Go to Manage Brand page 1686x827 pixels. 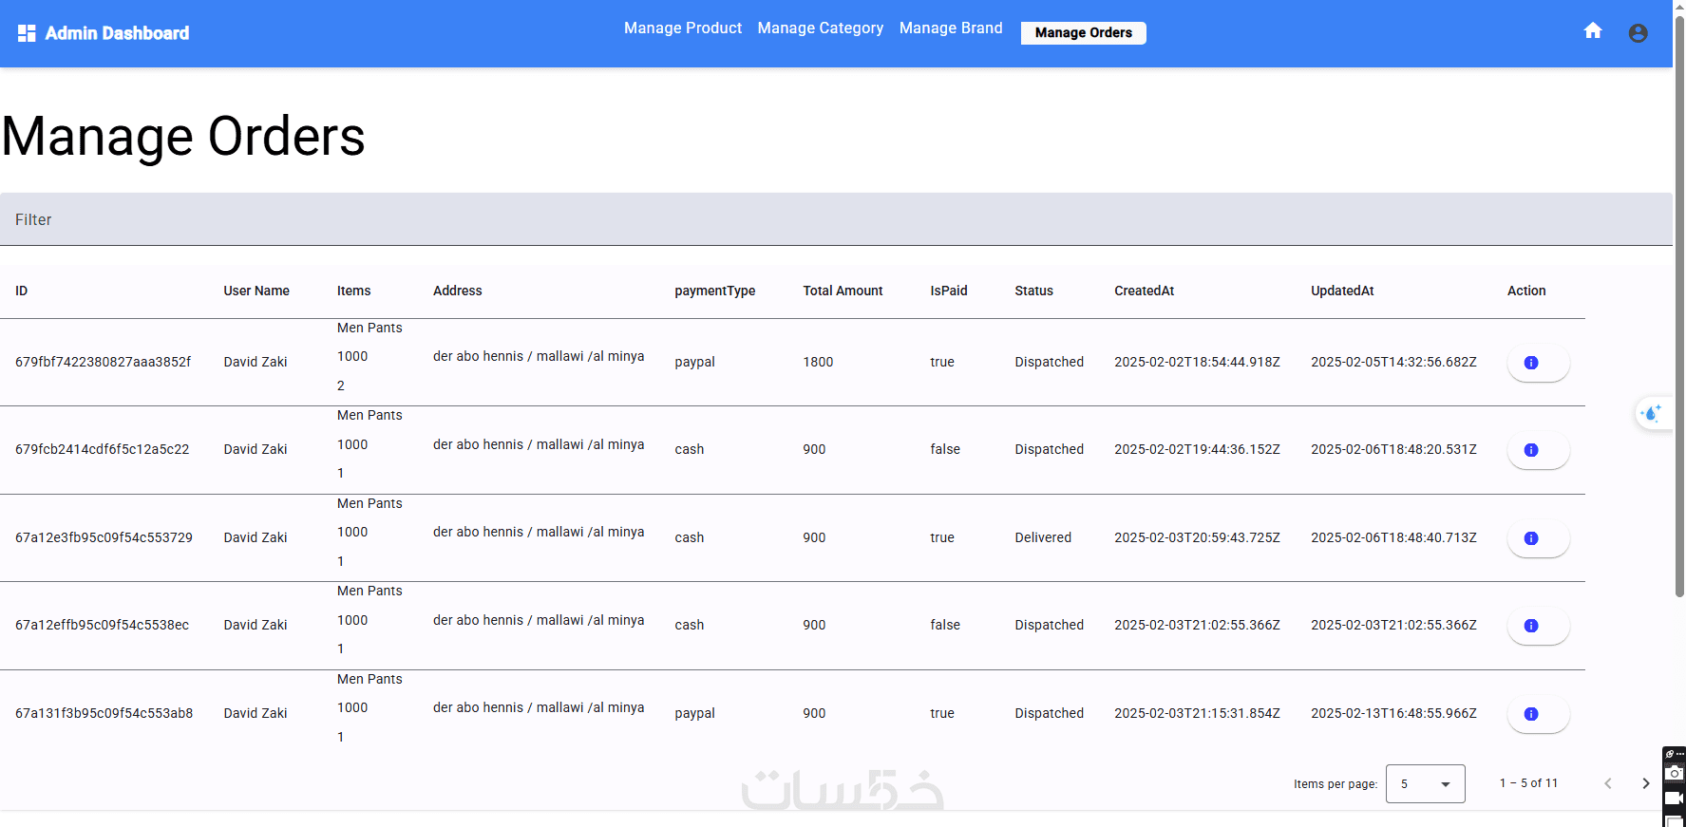951,28
